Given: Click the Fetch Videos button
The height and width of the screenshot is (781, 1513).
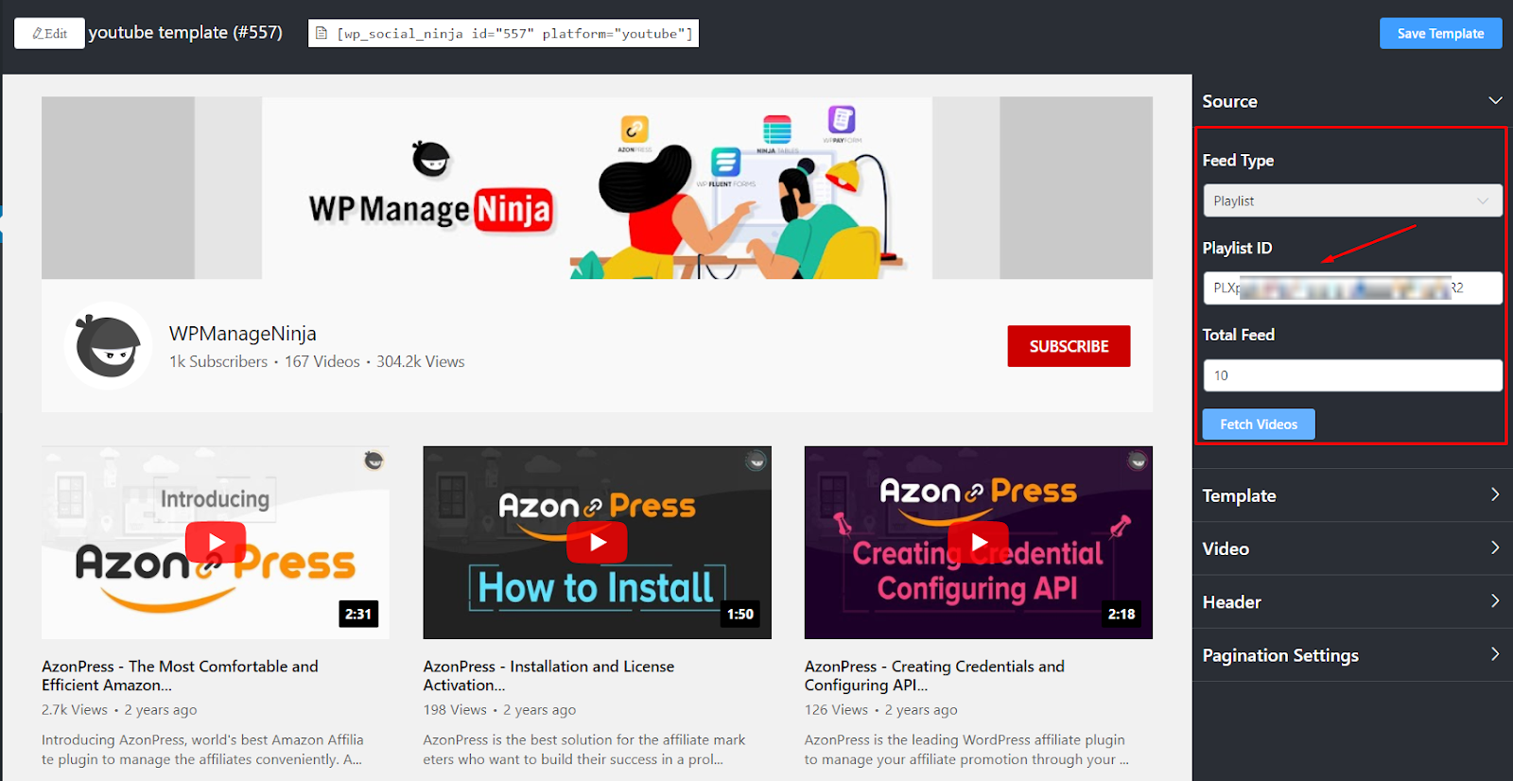Looking at the screenshot, I should pos(1259,424).
